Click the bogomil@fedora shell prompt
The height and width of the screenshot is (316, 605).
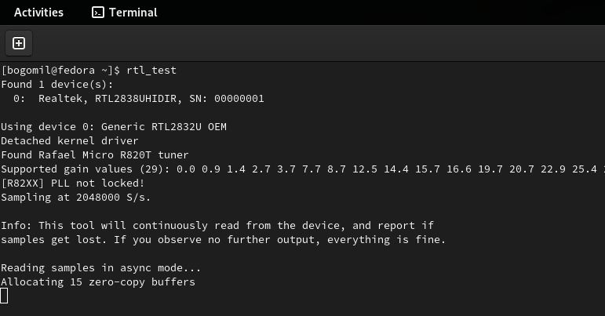(61, 71)
